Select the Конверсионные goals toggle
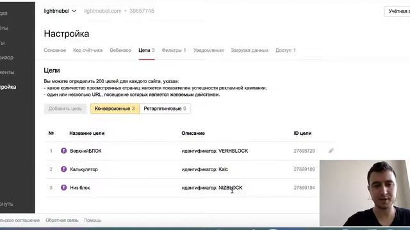The image size is (410, 230). click(115, 109)
